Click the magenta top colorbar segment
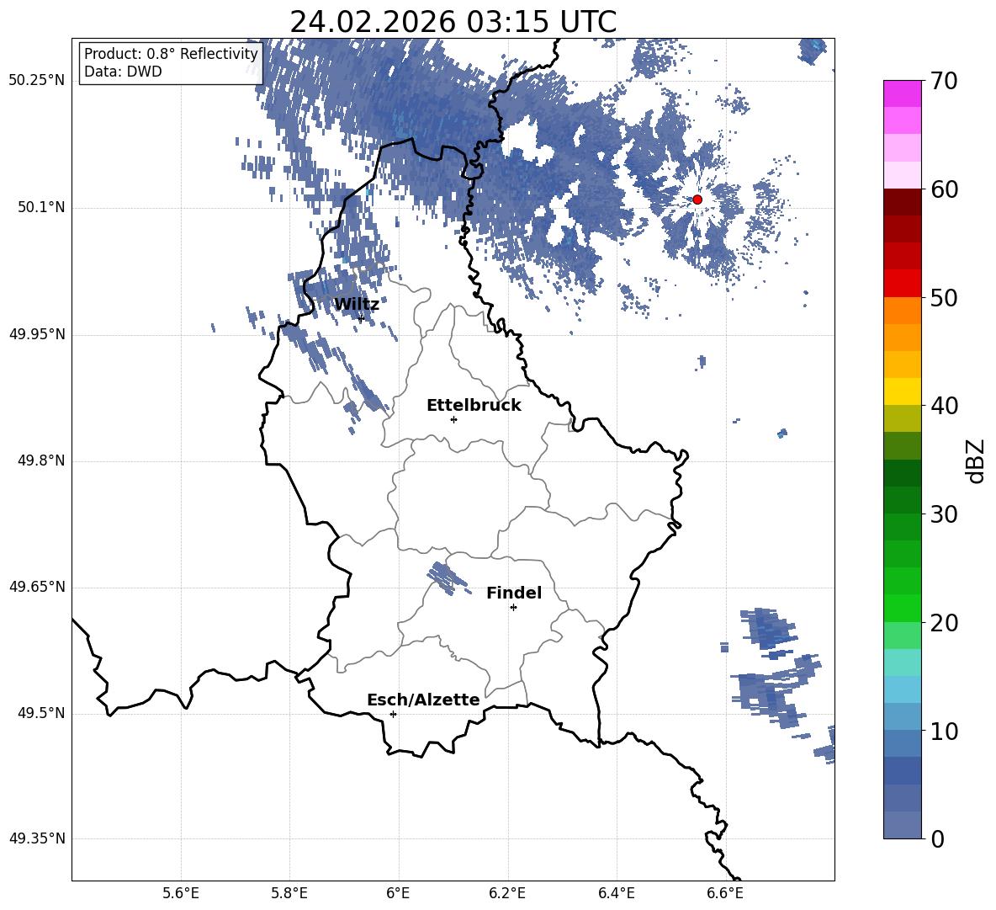 coord(902,94)
